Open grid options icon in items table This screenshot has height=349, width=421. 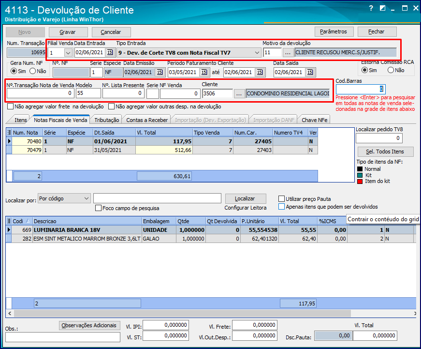pyautogui.click(x=9, y=221)
